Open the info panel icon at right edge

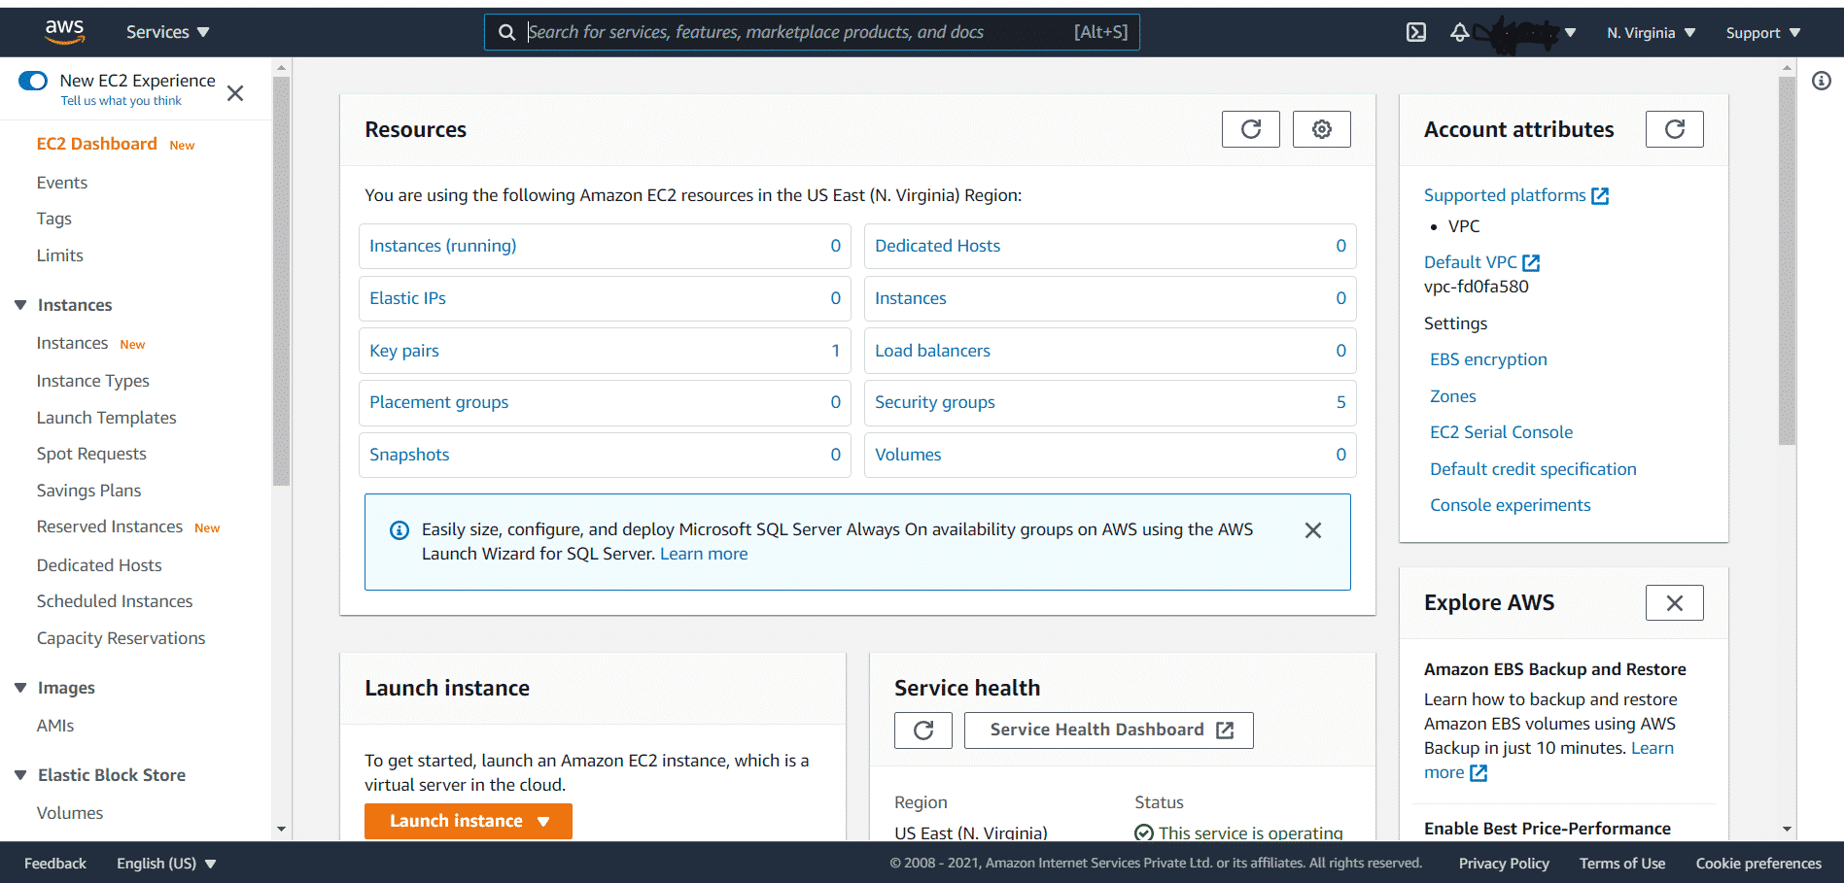click(x=1822, y=81)
